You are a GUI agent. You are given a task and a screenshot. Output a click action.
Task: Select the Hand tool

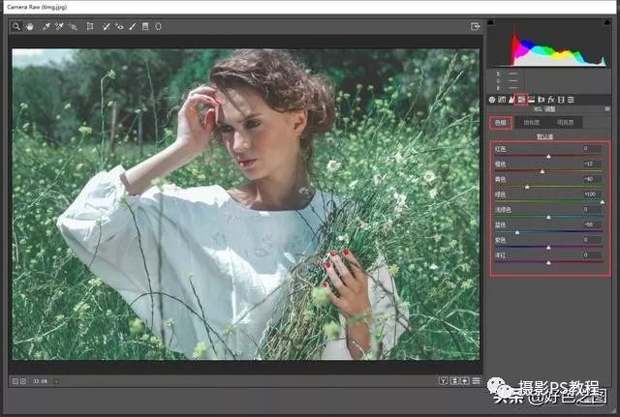[30, 27]
